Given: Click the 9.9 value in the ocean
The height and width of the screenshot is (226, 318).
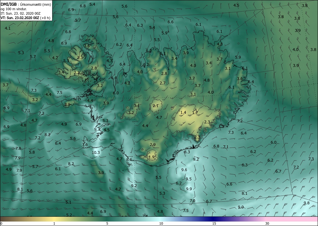Looking at the screenshot, I should [x=189, y=189].
